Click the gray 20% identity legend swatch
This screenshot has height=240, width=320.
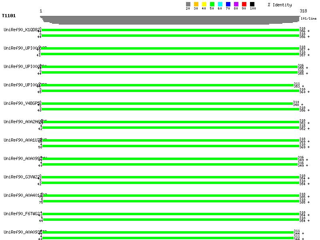tap(188, 4)
